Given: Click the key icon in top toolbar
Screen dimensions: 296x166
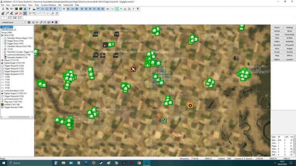Looking at the screenshot, I should pos(138,9).
